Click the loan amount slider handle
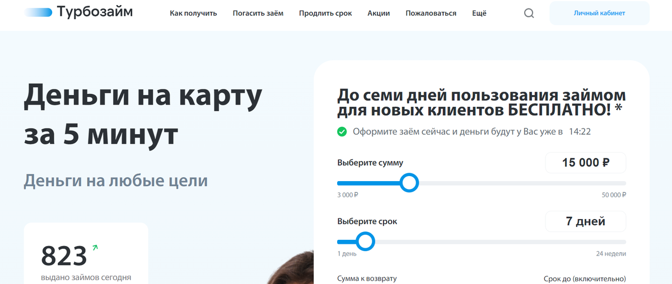The image size is (672, 284). [410, 183]
